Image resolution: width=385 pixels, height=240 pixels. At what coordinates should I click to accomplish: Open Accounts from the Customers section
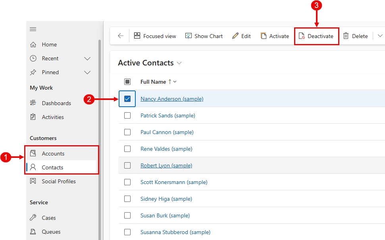click(54, 153)
